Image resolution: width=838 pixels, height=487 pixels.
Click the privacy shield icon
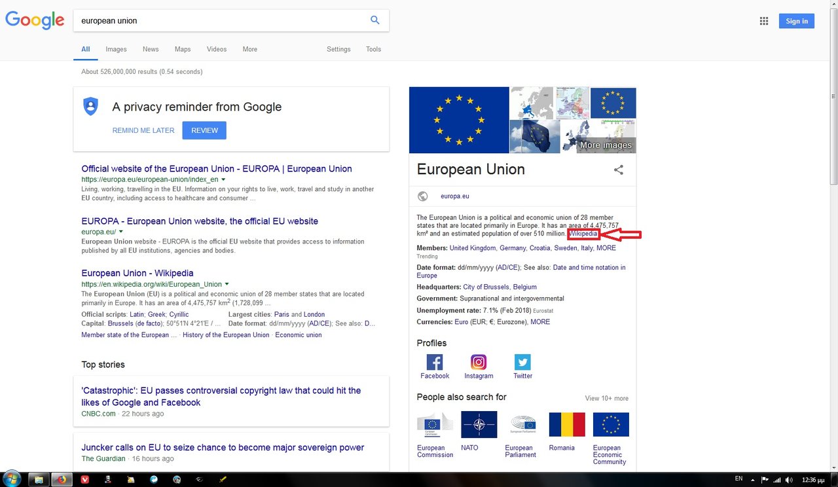pos(90,107)
